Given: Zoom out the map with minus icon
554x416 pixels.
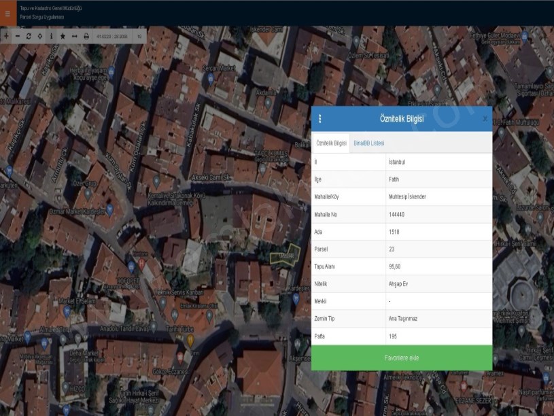Looking at the screenshot, I should [18, 35].
